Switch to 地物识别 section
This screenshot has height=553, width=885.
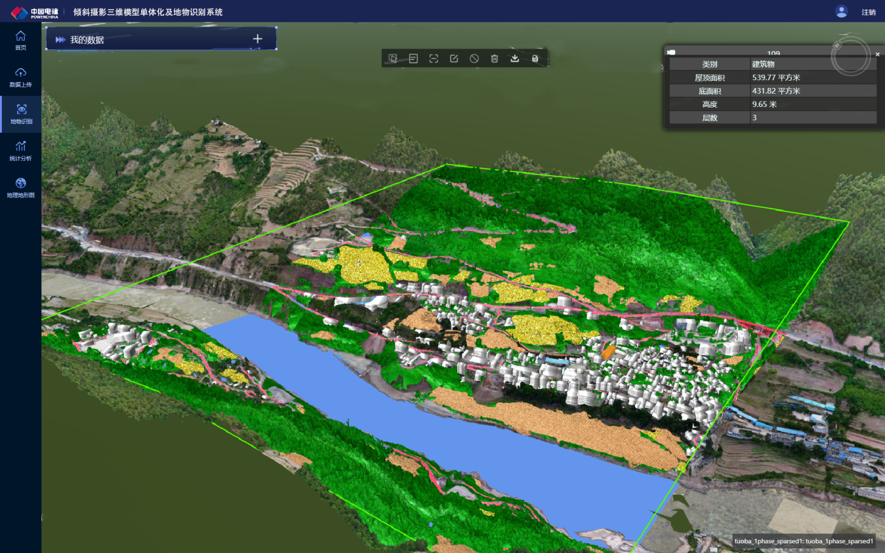tap(21, 114)
